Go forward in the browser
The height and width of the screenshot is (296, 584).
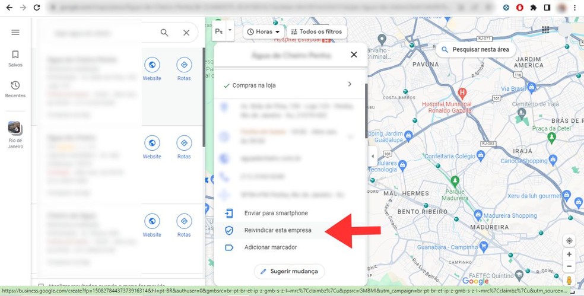[x=23, y=8]
